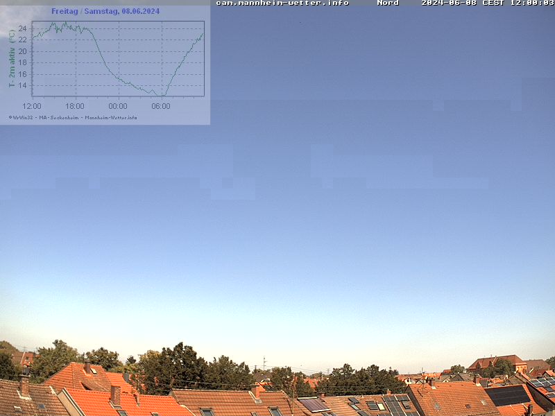
Task: Click the brick chimney on the far-left roof
Action: click(x=25, y=385)
